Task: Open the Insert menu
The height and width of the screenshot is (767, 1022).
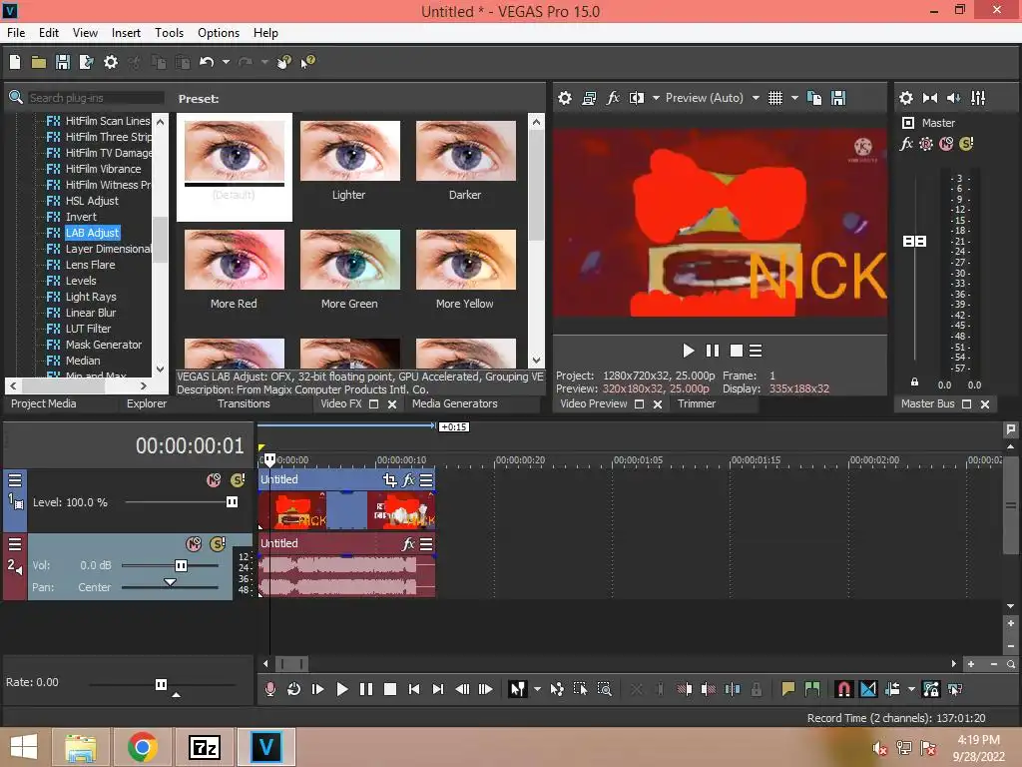Action: pos(126,33)
